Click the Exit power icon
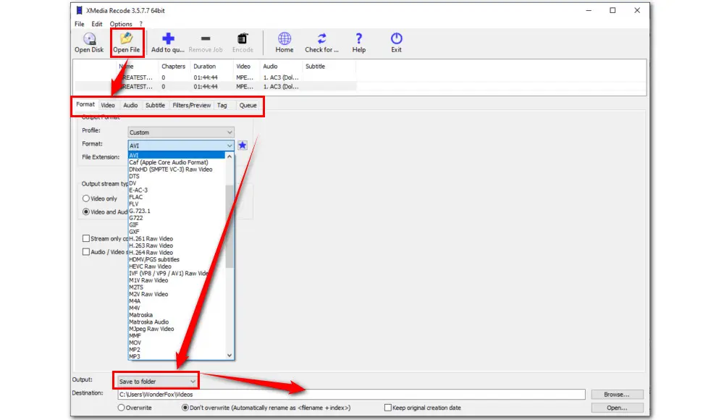The height and width of the screenshot is (420, 724). (x=396, y=39)
